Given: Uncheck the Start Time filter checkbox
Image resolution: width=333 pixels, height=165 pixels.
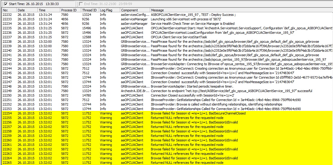Looking at the screenshot, I should (x=6, y=4).
